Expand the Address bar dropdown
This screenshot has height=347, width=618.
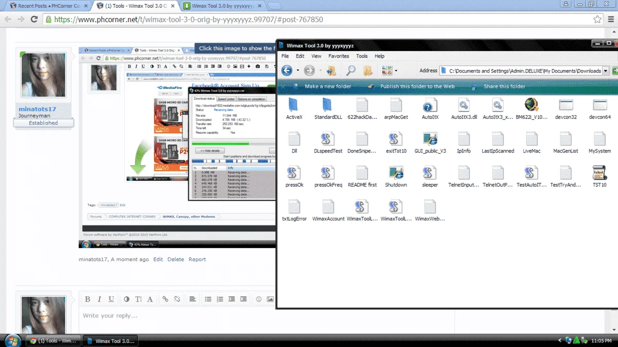[606, 71]
